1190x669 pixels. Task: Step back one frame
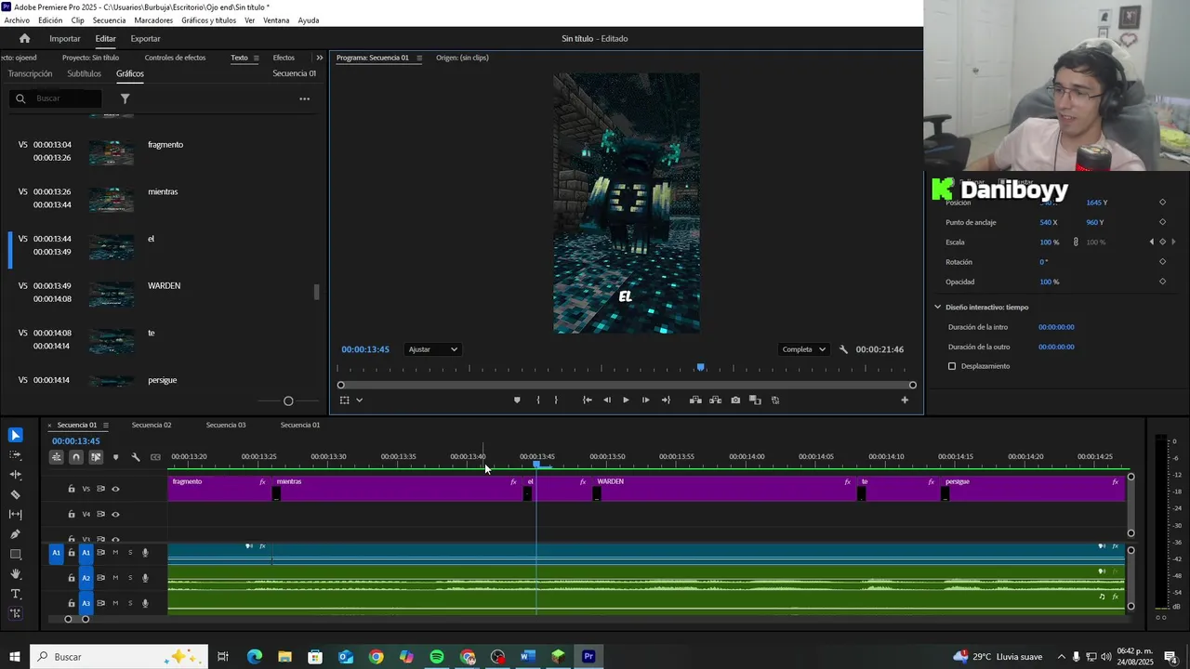coord(607,400)
